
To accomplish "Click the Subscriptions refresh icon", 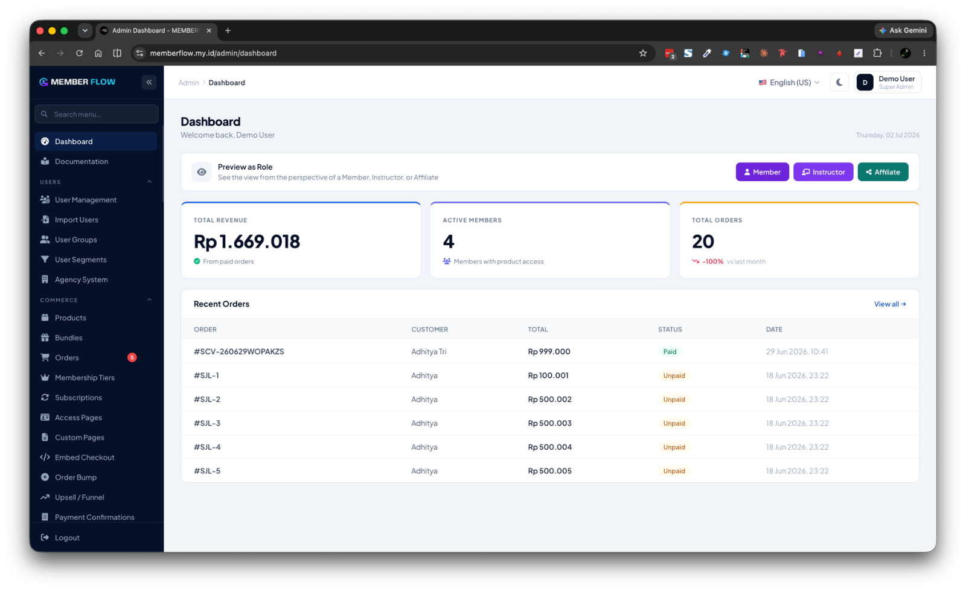I will (45, 397).
